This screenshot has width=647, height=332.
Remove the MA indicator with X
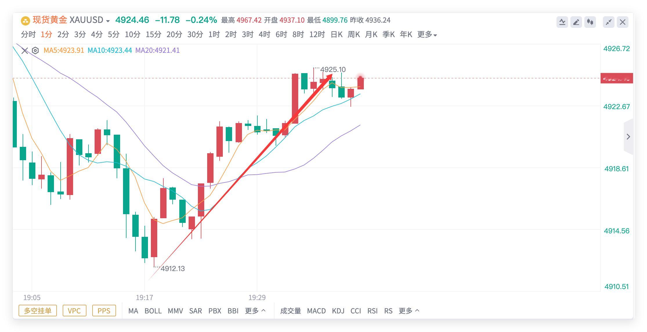[25, 51]
